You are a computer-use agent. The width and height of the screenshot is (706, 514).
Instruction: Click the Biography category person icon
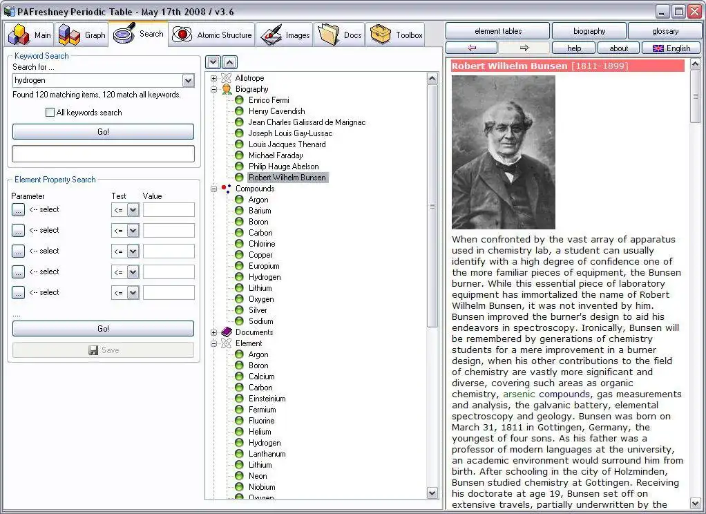(x=227, y=89)
